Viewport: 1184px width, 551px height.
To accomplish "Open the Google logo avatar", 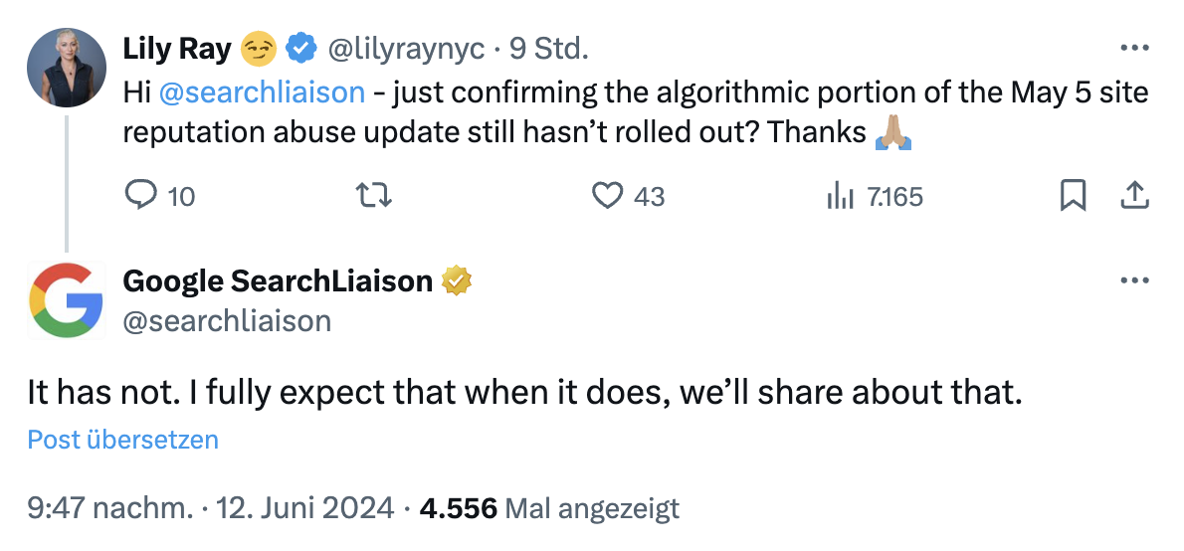I will [67, 300].
